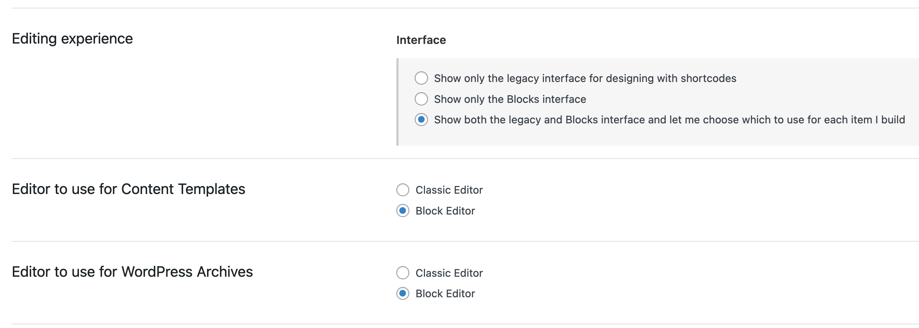
Task: Choose the 'Show only the Blocks interface' radio
Action: (421, 99)
